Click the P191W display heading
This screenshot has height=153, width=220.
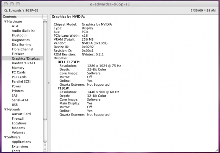click(64, 88)
